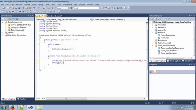Collapse the Data Connections tree node

pyautogui.click(x=3, y=22)
